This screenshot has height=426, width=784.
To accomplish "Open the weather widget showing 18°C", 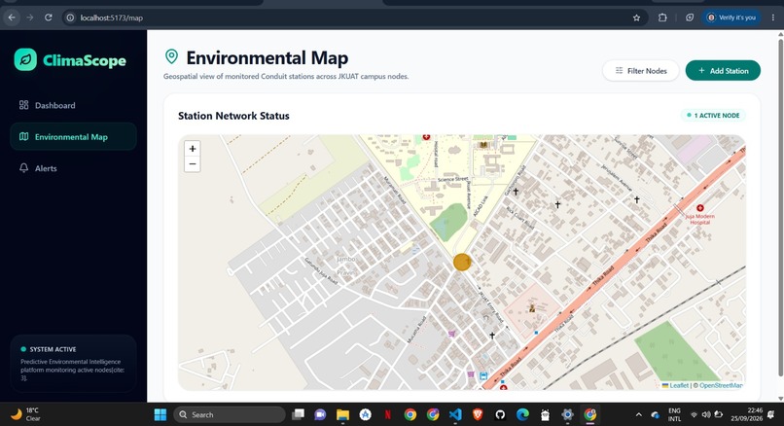I will pos(25,414).
